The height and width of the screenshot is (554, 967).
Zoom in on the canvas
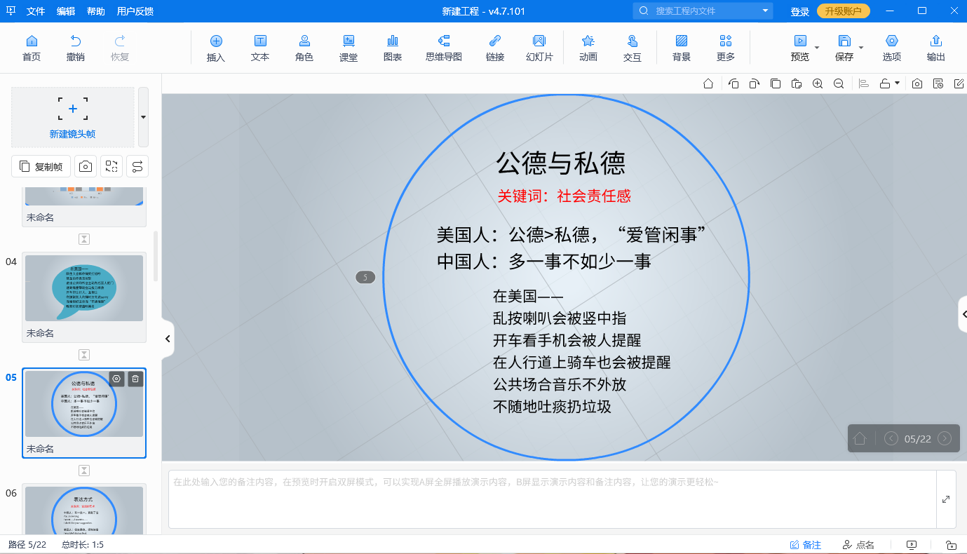(818, 83)
